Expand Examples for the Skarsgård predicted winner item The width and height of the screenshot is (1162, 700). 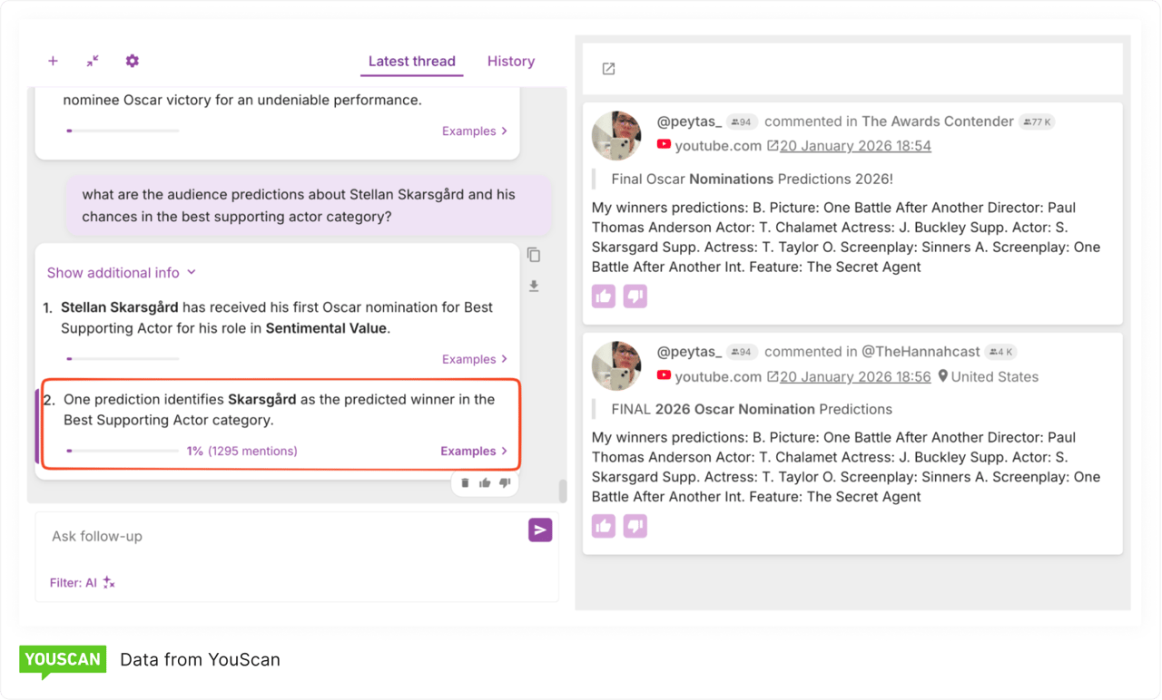473,452
